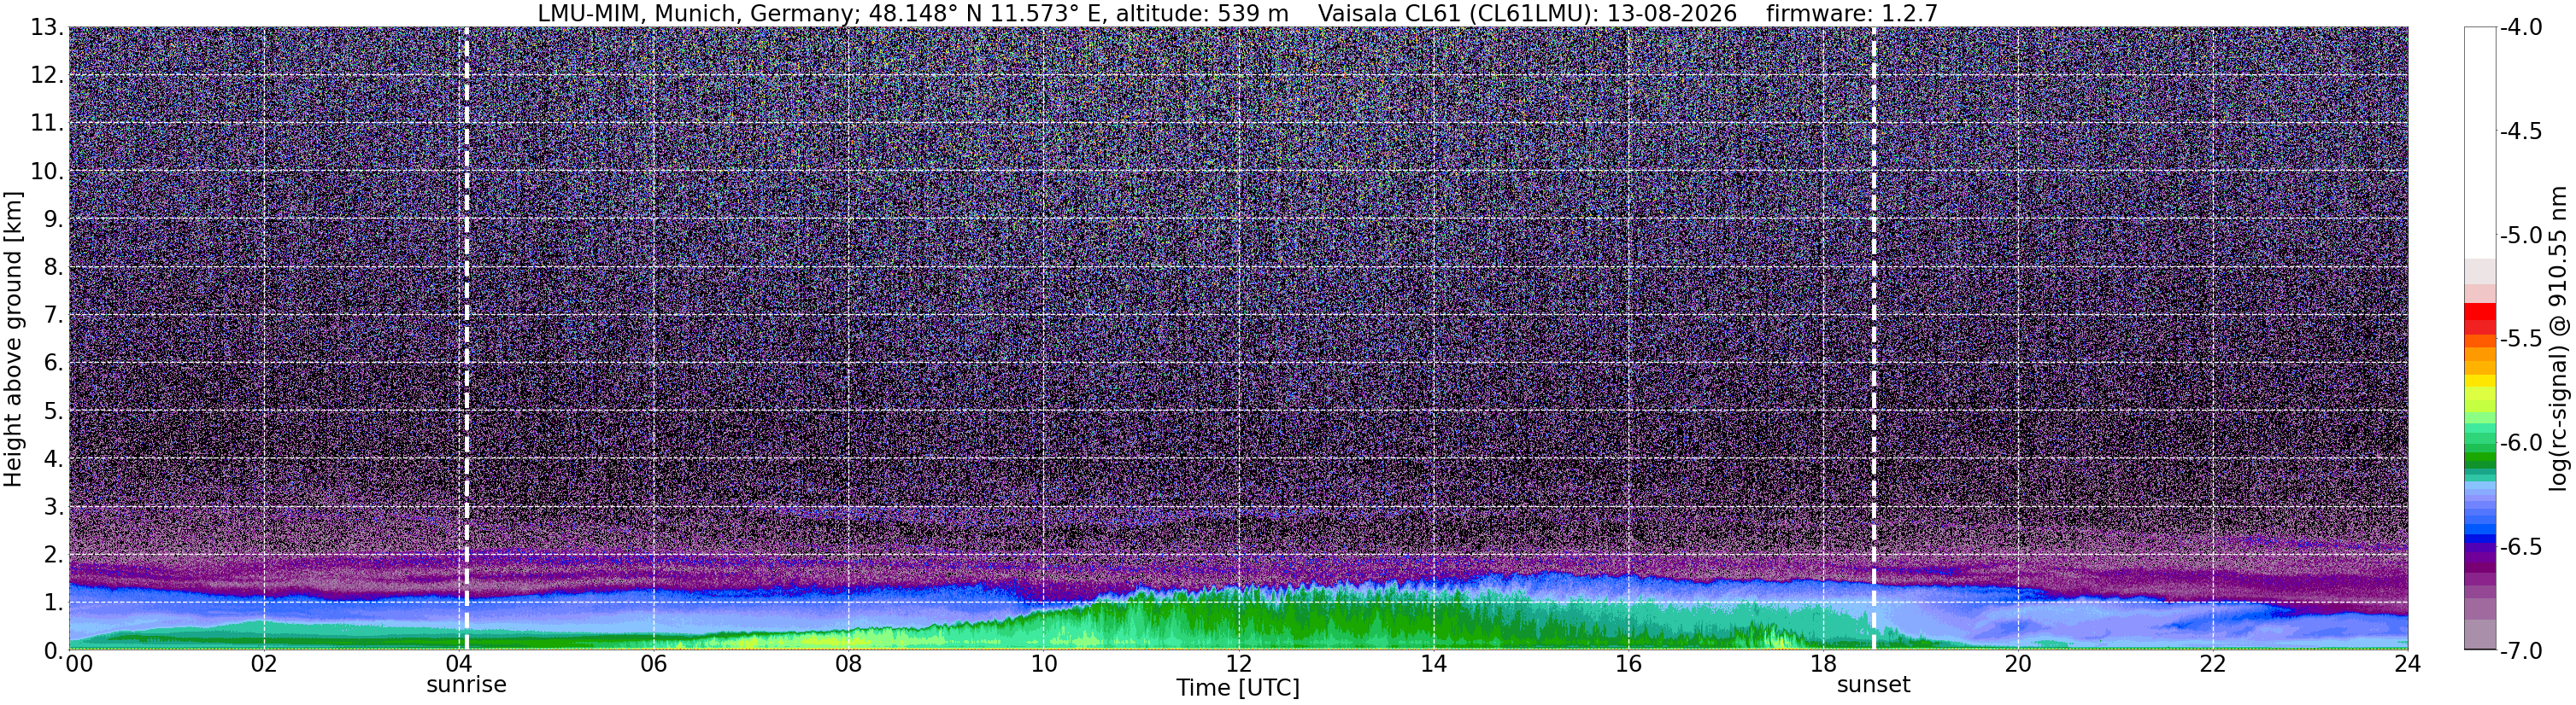2576x705 pixels.
Task: Click the 'sunset' label below the axis
Action: (x=1873, y=685)
